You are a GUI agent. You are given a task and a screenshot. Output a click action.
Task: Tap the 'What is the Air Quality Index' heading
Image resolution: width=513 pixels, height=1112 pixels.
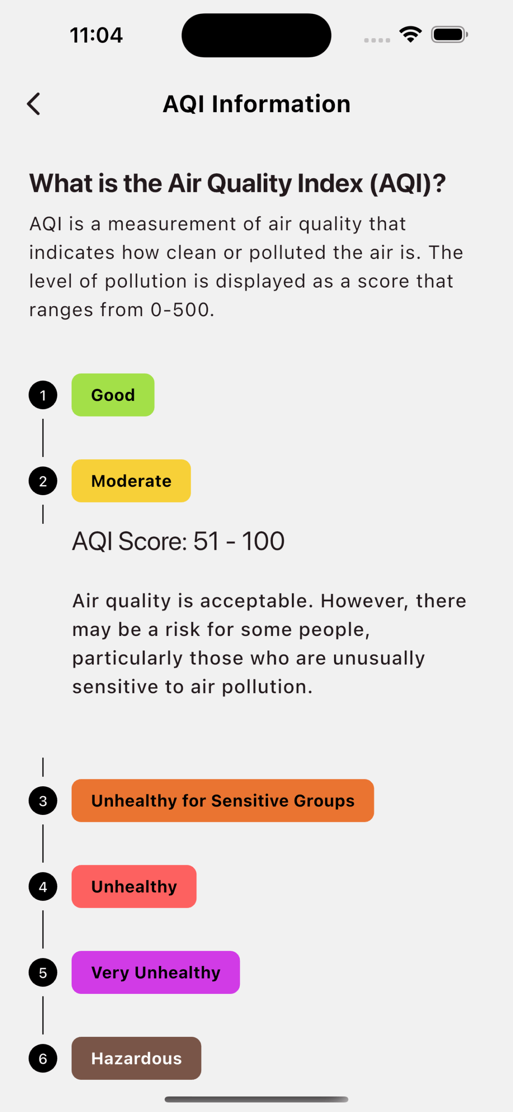(237, 183)
